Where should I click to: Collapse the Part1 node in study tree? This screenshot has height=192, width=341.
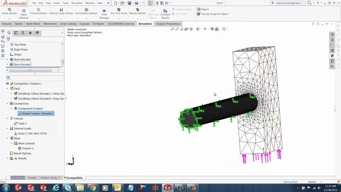point(7,89)
